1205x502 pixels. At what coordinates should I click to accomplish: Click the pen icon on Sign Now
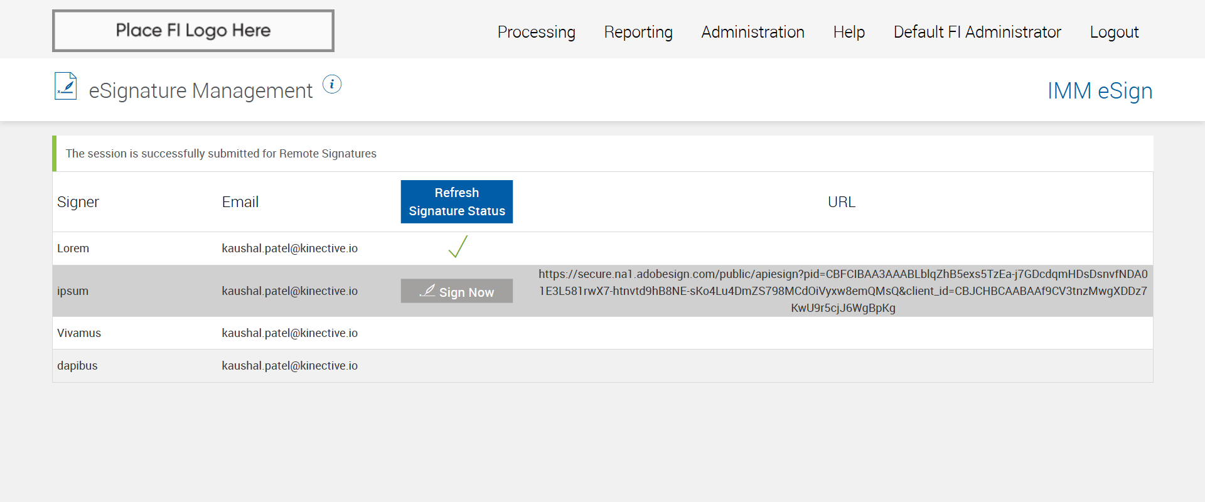[x=427, y=291]
